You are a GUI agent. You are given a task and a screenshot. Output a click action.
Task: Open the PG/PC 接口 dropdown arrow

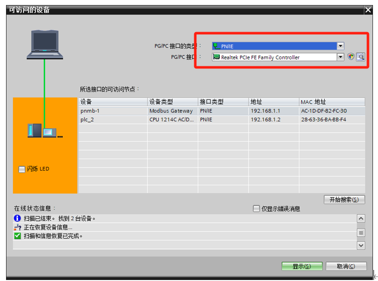tap(340, 57)
